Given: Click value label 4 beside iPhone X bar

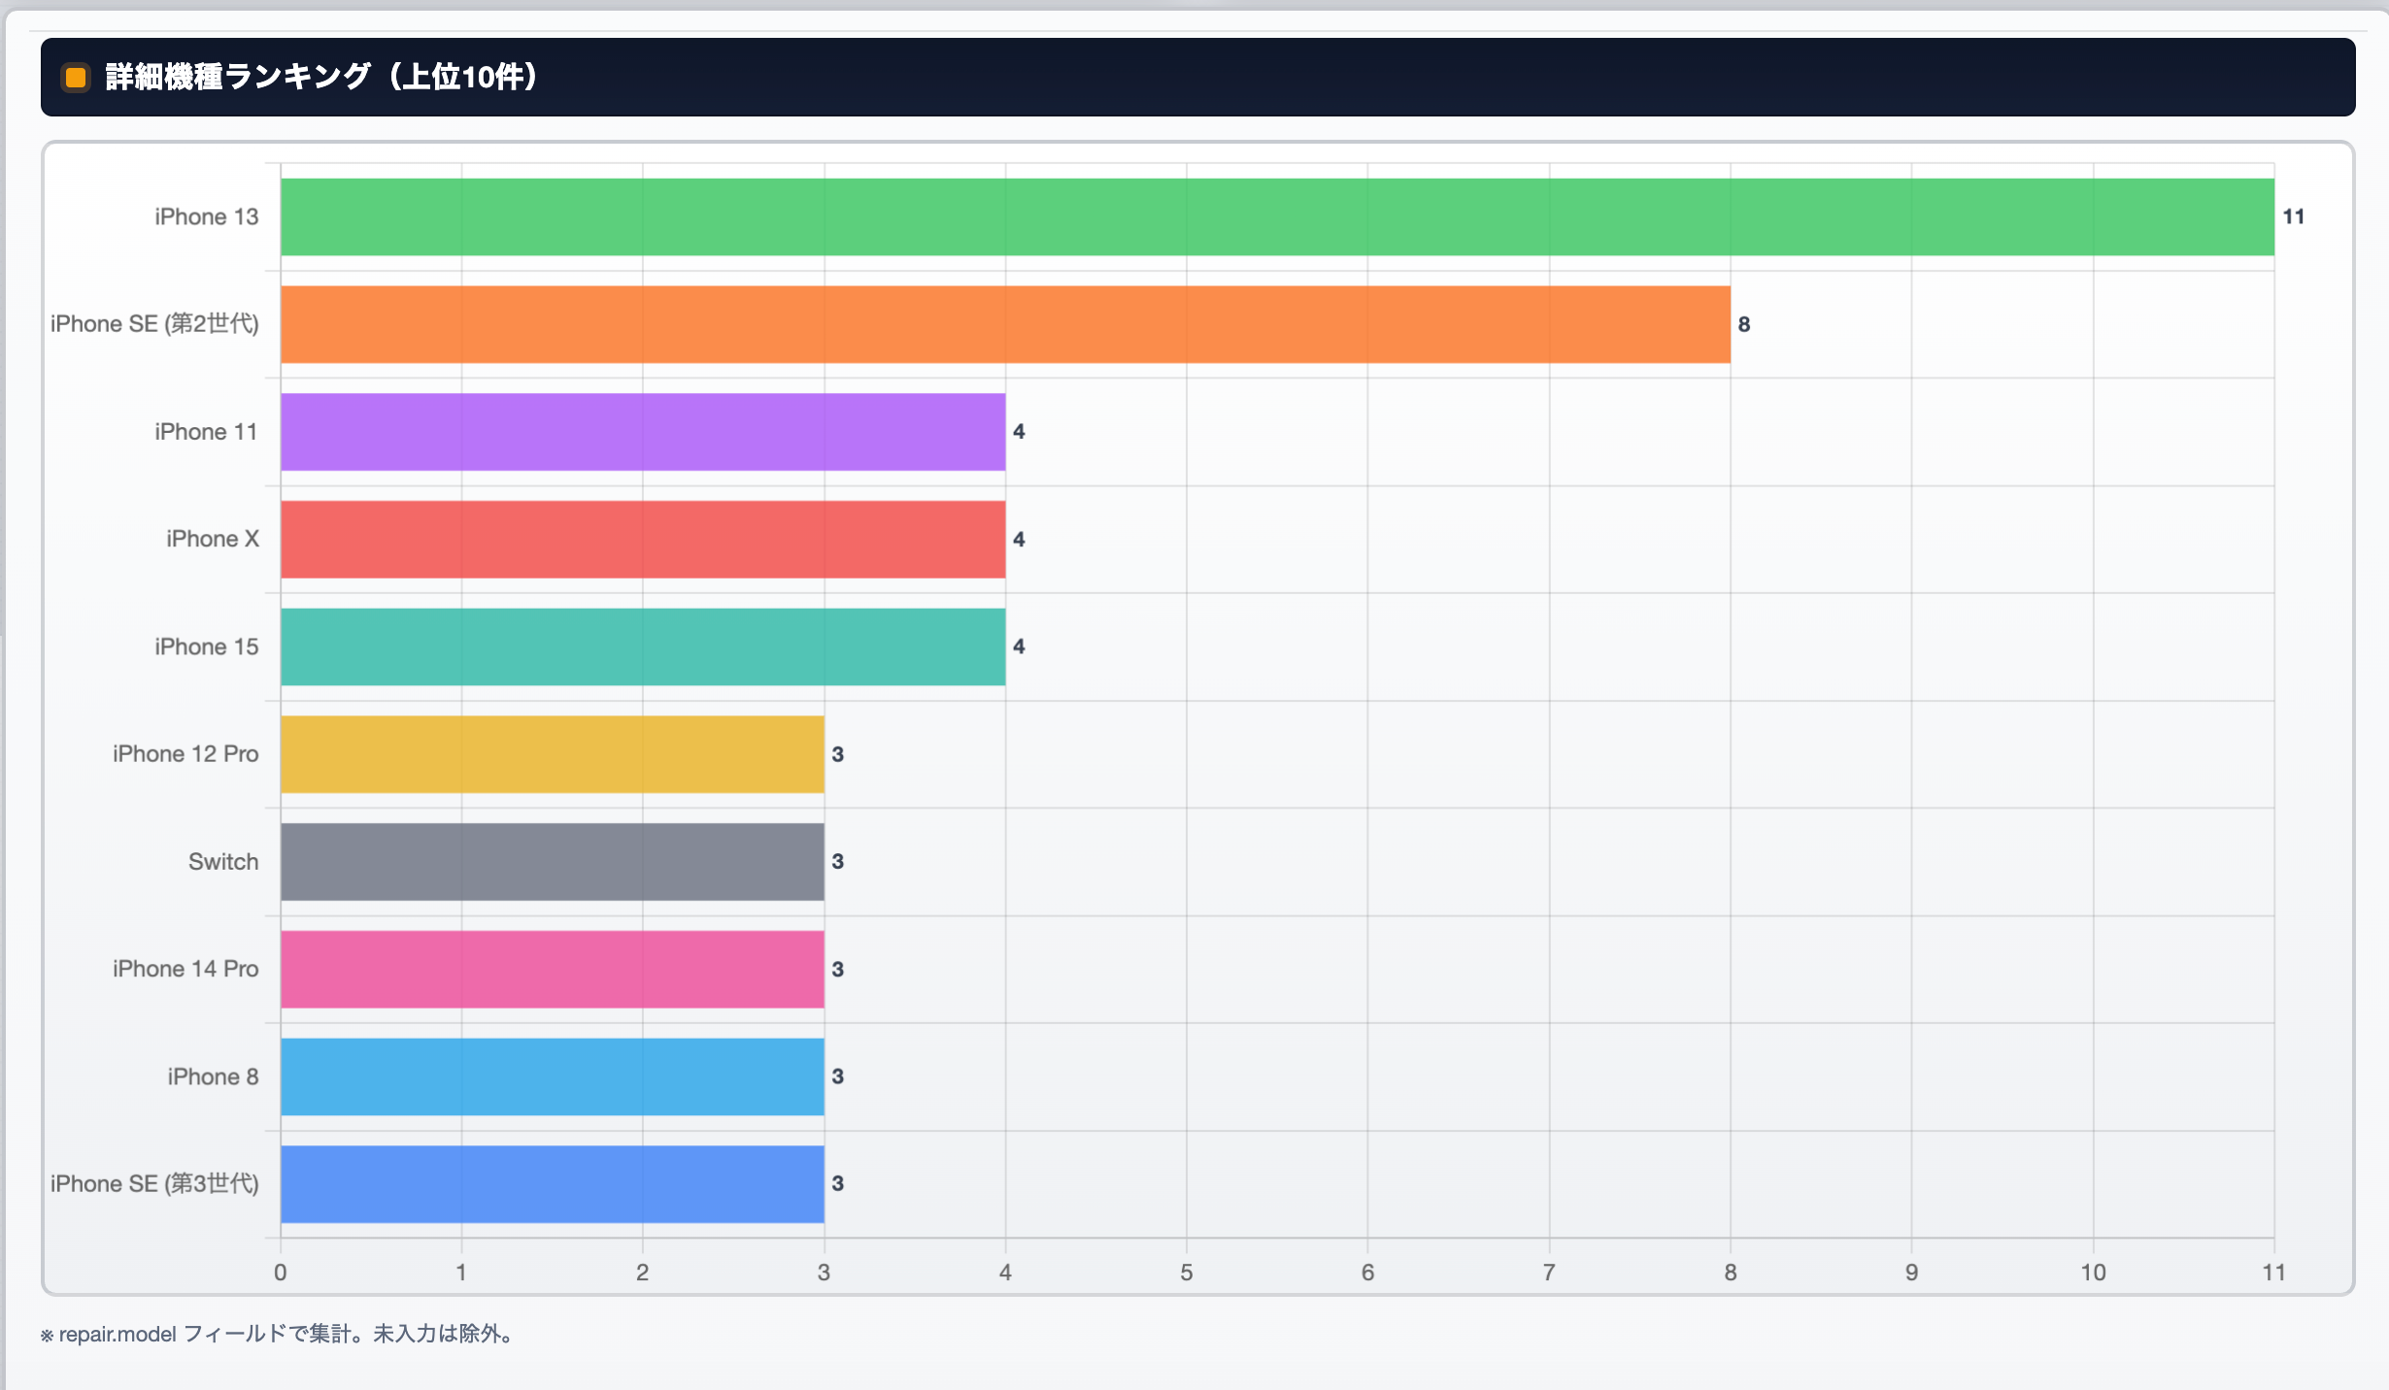Looking at the screenshot, I should coord(1019,539).
